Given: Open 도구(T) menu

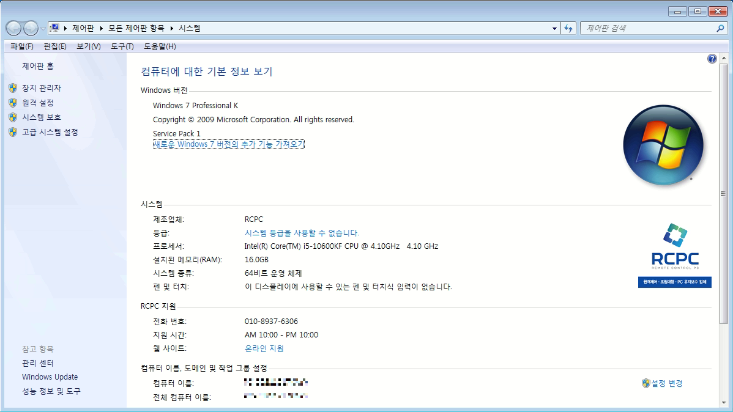Looking at the screenshot, I should click(122, 46).
